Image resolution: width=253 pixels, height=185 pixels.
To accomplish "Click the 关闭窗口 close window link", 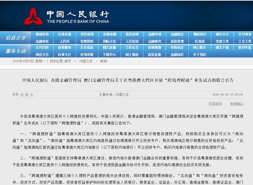I will point(236,104).
